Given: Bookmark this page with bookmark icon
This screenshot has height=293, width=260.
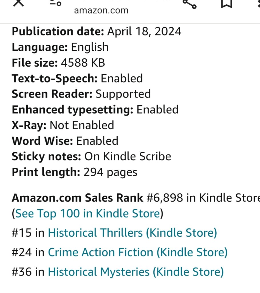Looking at the screenshot, I should 226,3.
